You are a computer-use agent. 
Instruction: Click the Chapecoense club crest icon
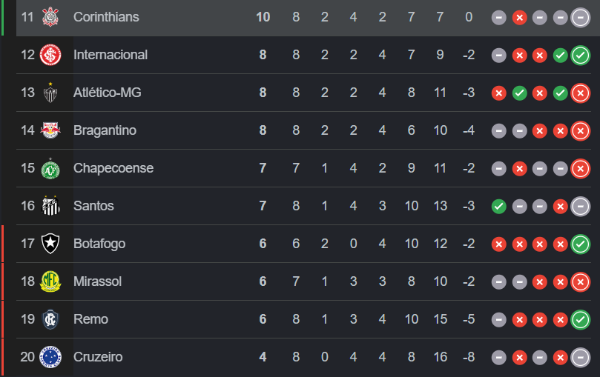point(50,168)
